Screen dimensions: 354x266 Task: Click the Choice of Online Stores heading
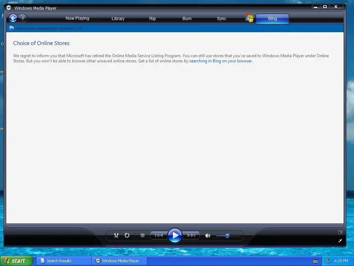click(x=41, y=43)
